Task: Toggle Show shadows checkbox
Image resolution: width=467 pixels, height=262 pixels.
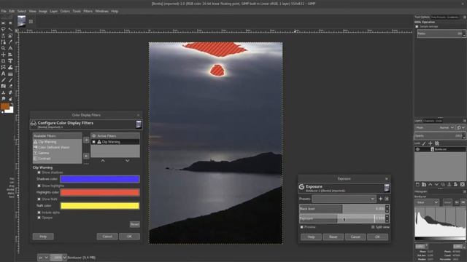Action: pos(39,172)
